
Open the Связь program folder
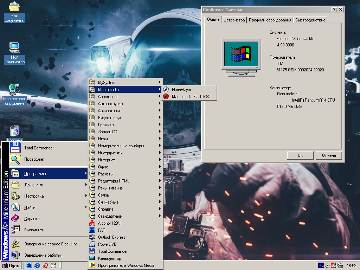coord(126,195)
